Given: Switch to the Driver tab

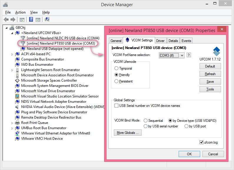Looking at the screenshot, I should [x=160, y=41].
